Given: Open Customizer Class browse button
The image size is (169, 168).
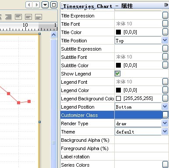Looking at the screenshot, I should pyautogui.click(x=165, y=115).
